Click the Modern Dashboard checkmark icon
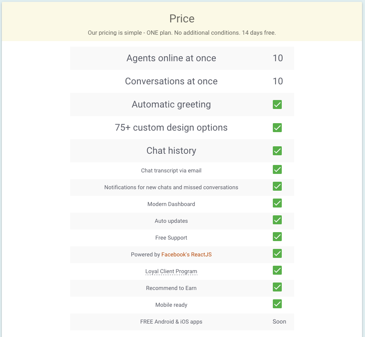The image size is (365, 337). pos(277,203)
